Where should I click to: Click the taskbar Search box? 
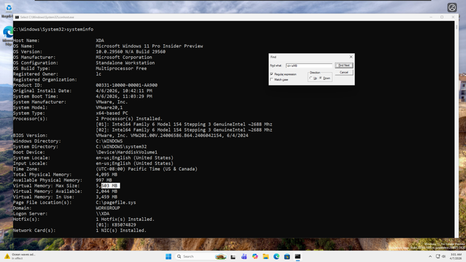194,257
